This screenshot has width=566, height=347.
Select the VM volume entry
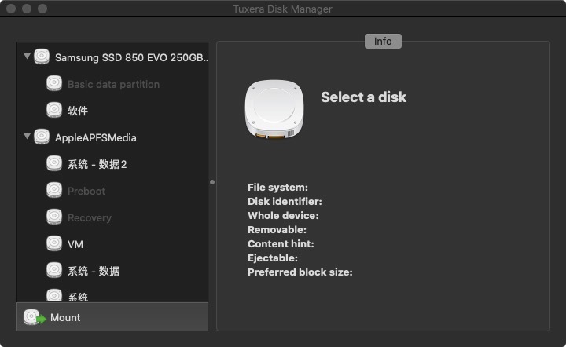[x=75, y=245]
